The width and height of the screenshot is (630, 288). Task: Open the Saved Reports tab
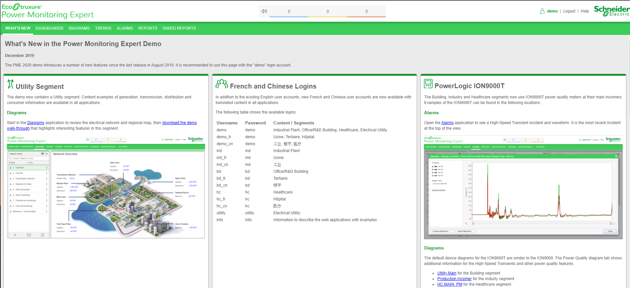click(x=179, y=28)
